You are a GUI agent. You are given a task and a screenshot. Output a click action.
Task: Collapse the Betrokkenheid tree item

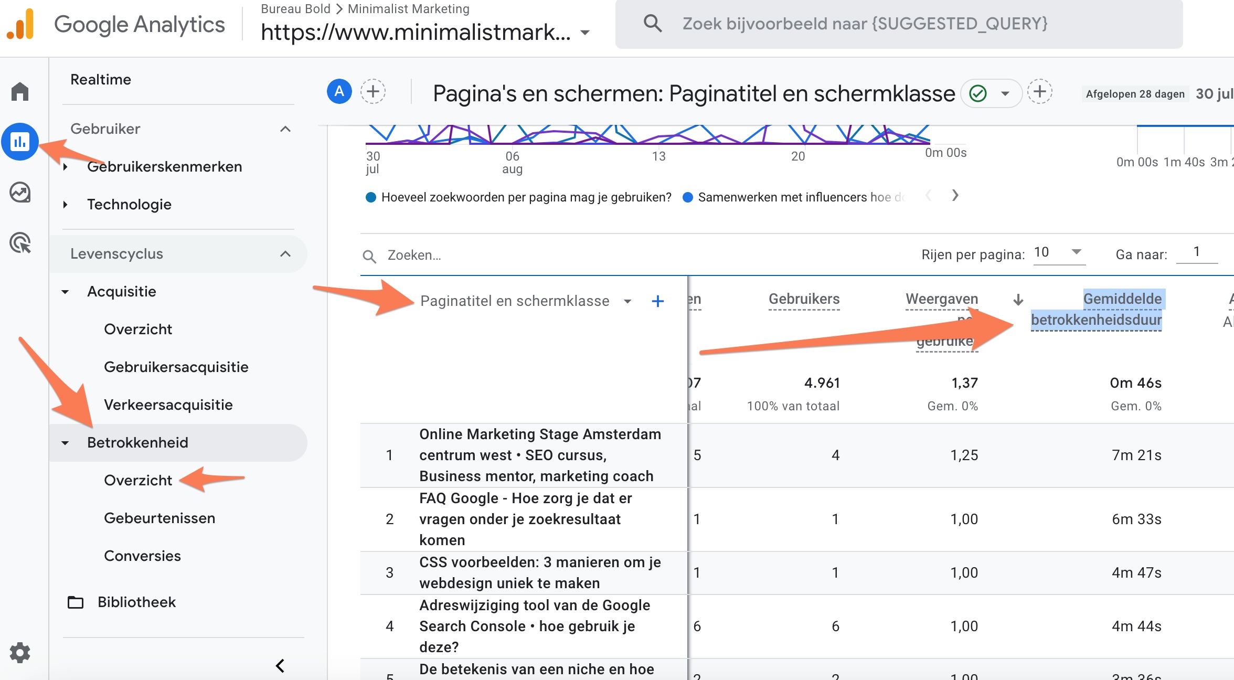point(65,443)
